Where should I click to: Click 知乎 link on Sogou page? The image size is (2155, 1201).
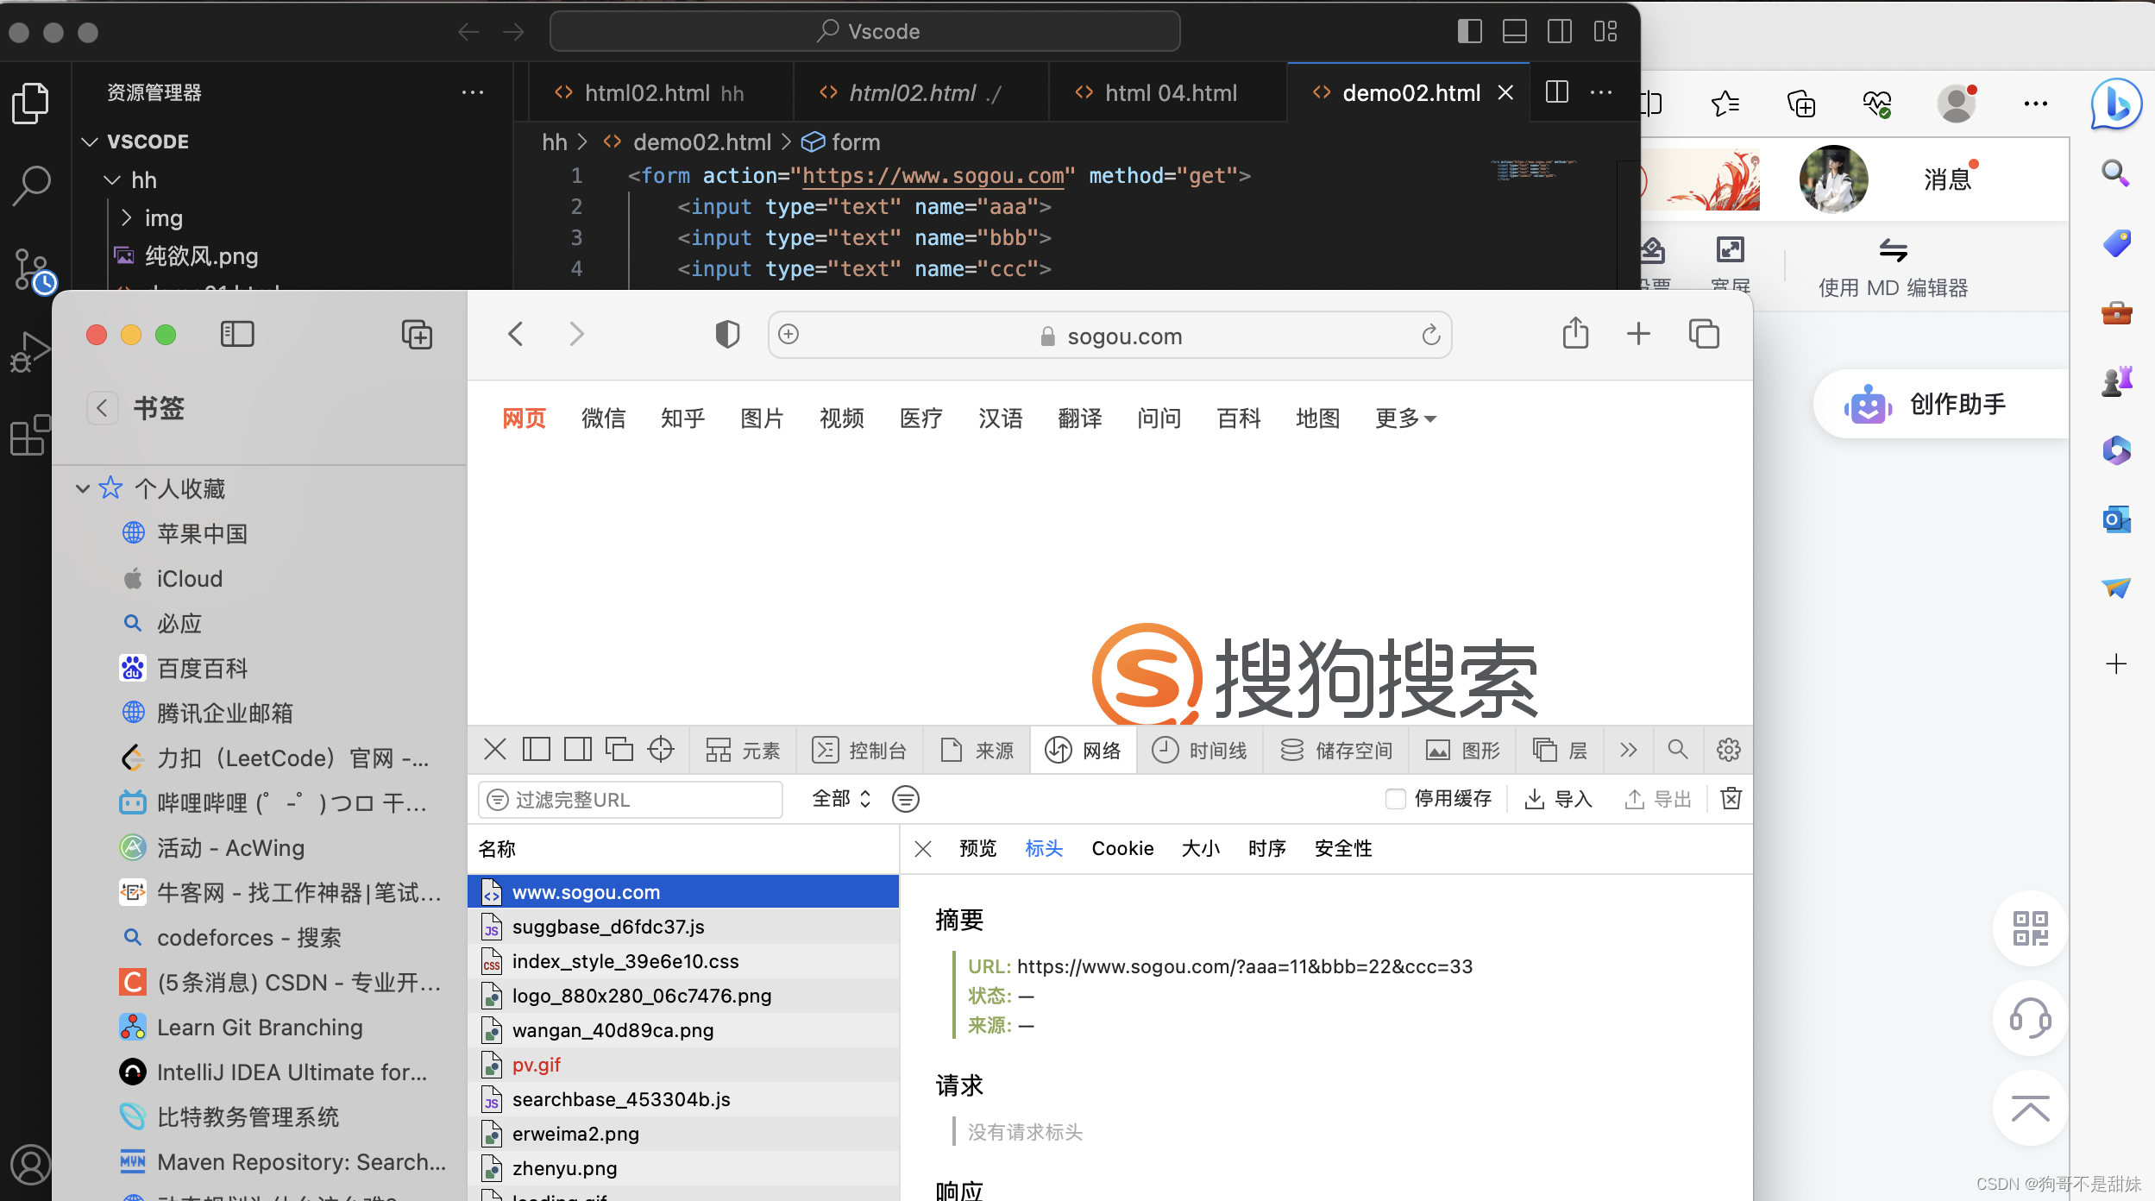[682, 418]
